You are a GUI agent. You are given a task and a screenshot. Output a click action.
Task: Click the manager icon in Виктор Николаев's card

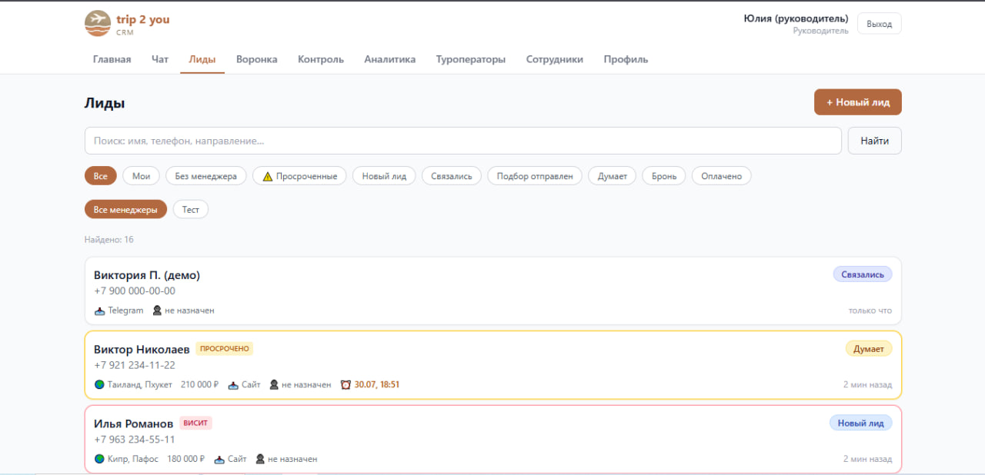[274, 384]
